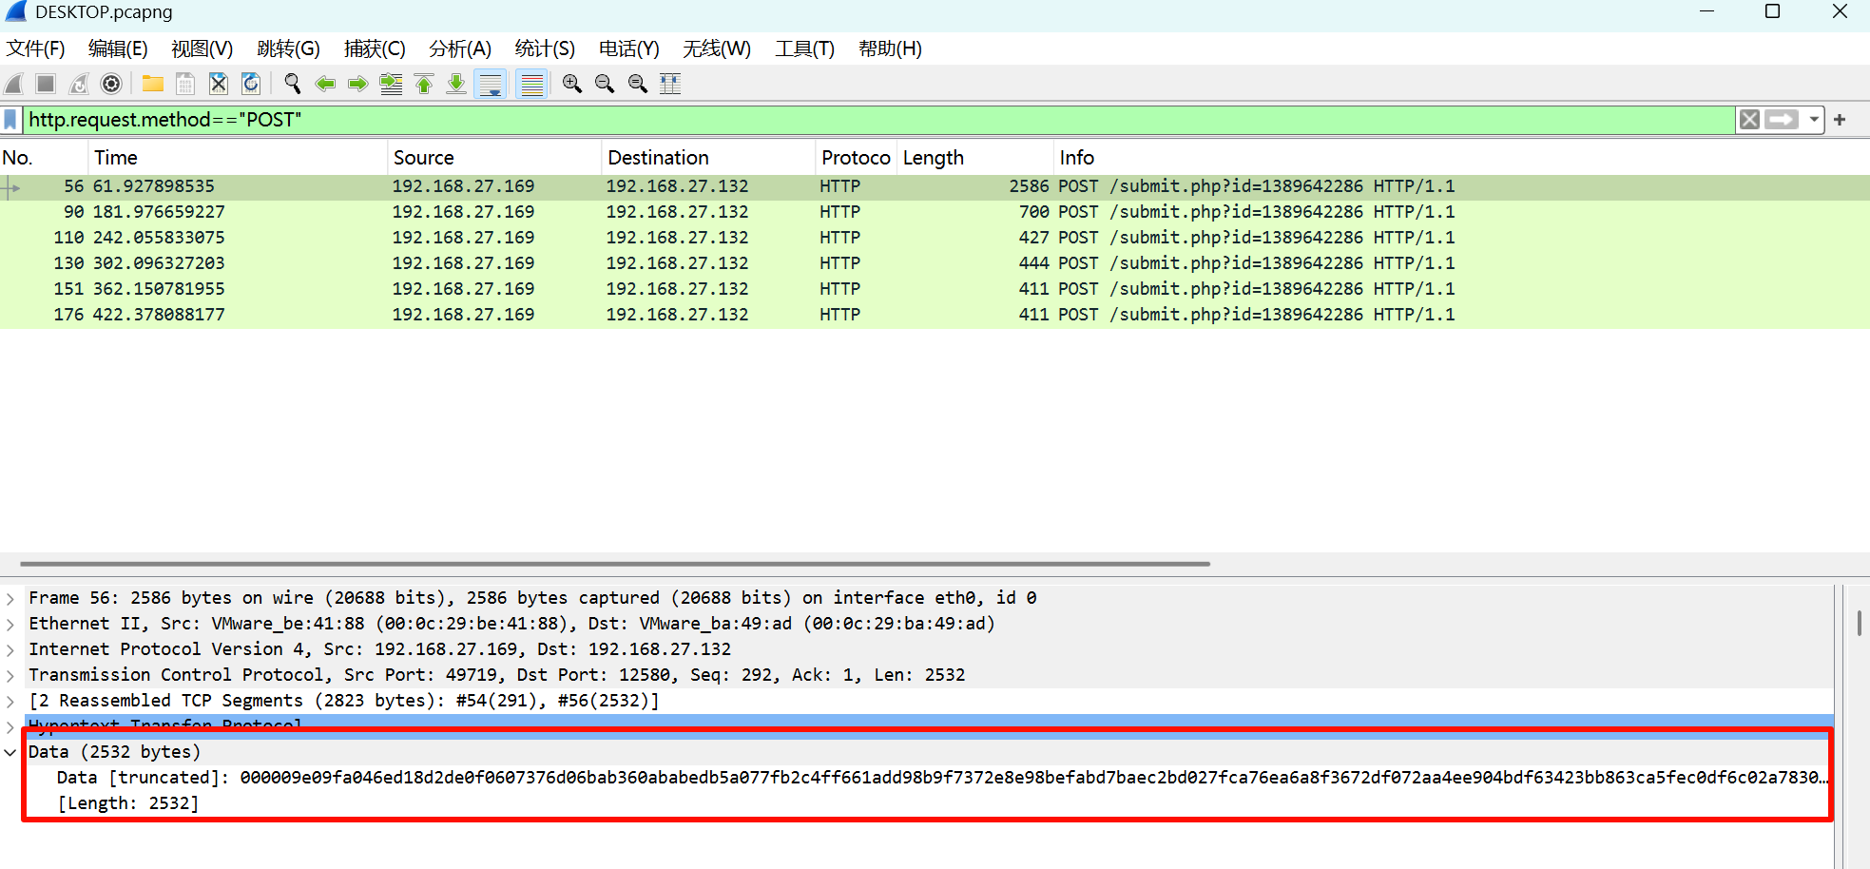Screen dimensions: 1870x869
Task: Open the 统计(S) menu
Action: [544, 48]
